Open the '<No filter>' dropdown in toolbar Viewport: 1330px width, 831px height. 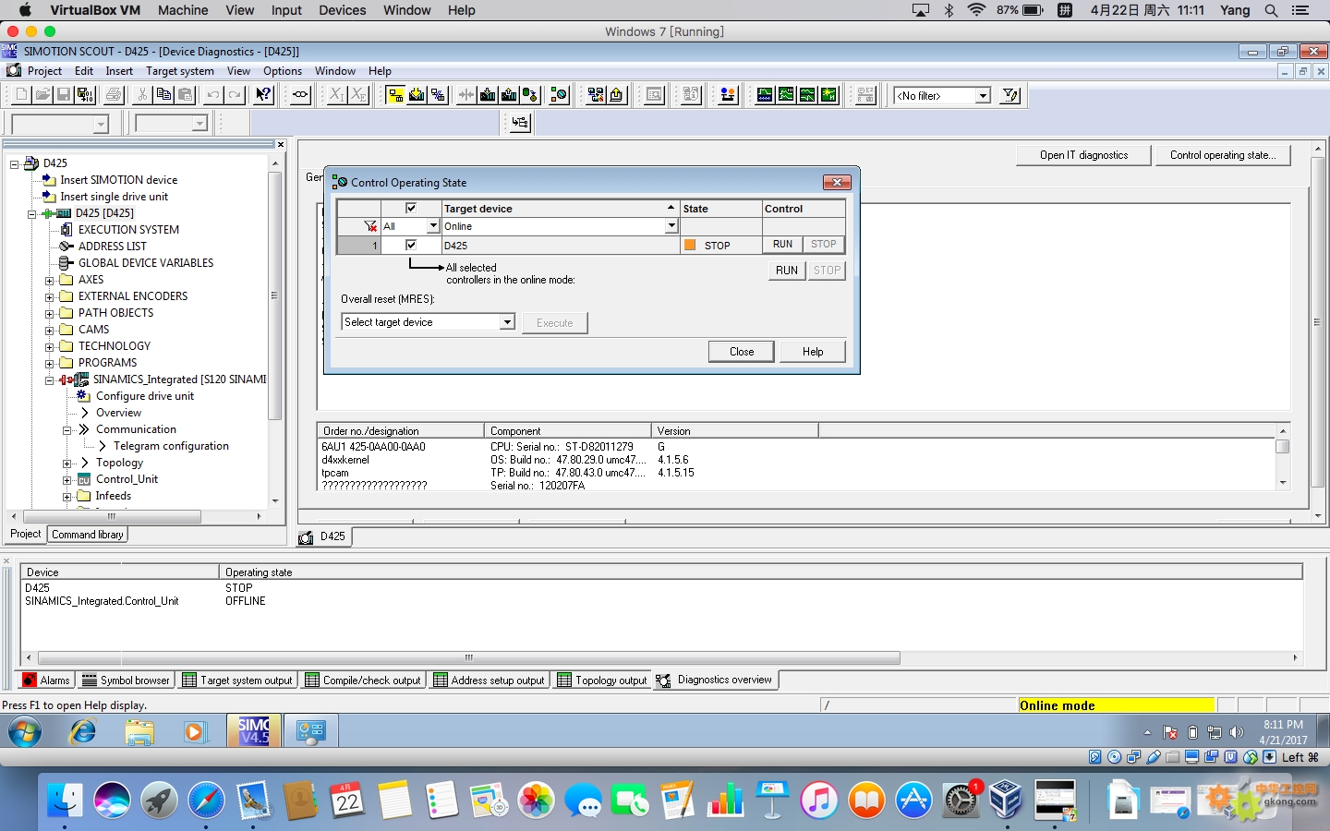click(984, 96)
